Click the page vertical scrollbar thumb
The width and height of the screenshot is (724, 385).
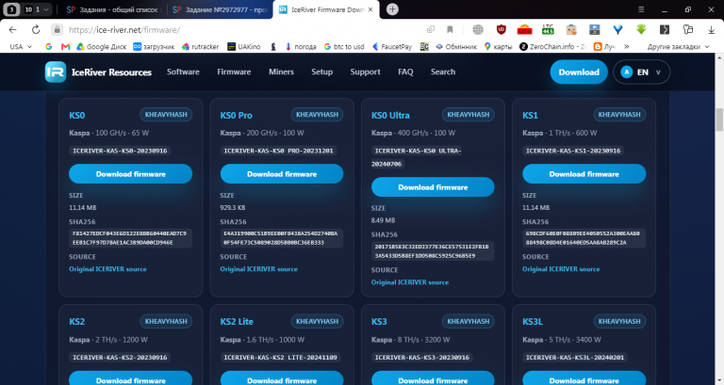point(719,120)
